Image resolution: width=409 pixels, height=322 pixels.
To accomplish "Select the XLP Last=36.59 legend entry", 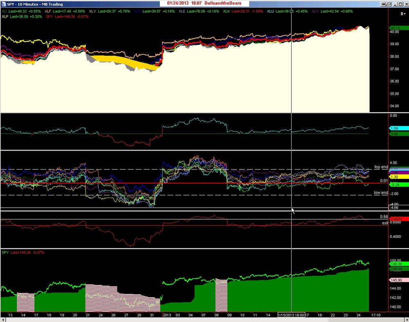I will pyautogui.click(x=22, y=16).
